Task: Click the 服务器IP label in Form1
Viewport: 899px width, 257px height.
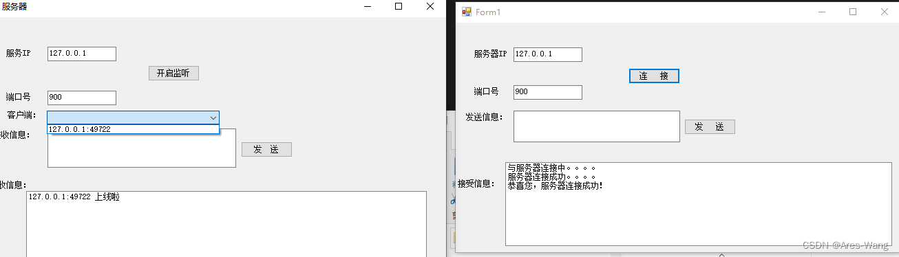Action: [490, 54]
